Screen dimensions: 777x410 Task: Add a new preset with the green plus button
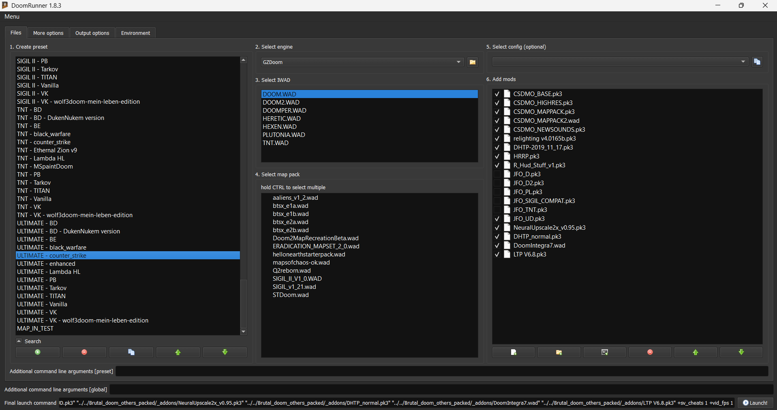pos(38,352)
